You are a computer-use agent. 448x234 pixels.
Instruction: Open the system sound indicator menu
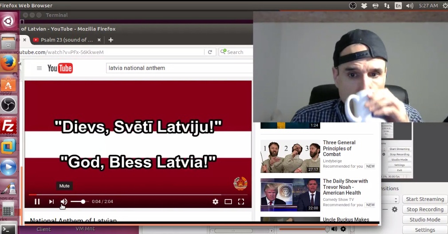point(410,5)
